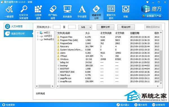Click 软媒旗下产品 badge
The width and height of the screenshot is (169, 107).
152,16
